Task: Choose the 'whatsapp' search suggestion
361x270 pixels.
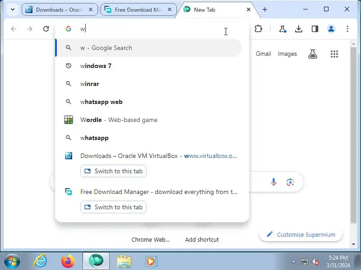Action: pos(149,138)
